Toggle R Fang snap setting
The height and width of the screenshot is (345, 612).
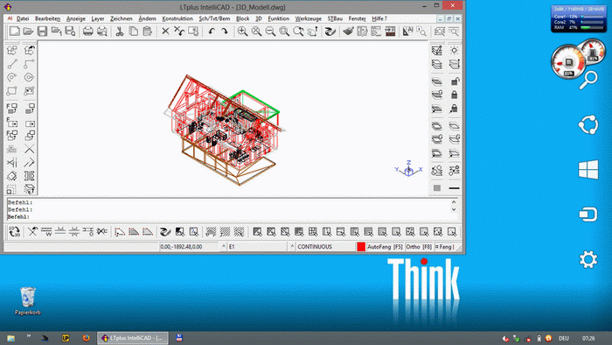click(x=444, y=247)
